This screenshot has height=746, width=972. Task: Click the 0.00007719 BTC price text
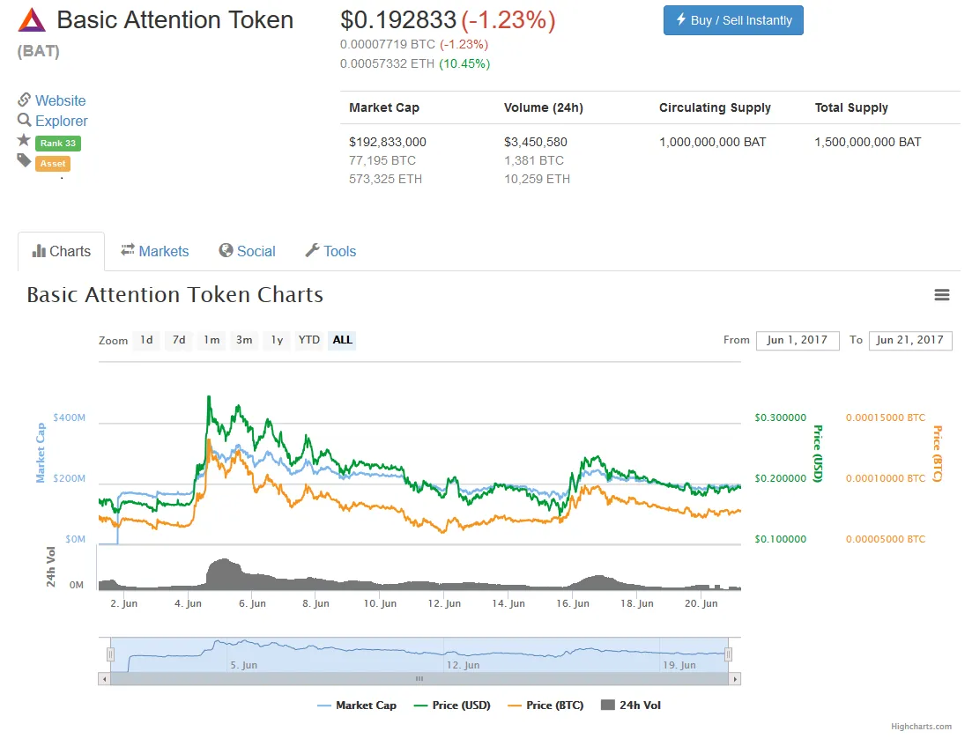coord(388,45)
